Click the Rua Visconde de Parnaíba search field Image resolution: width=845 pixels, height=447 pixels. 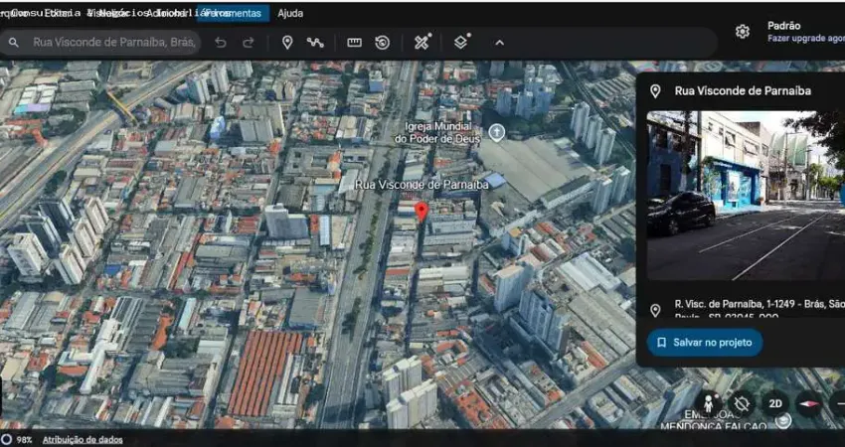114,43
